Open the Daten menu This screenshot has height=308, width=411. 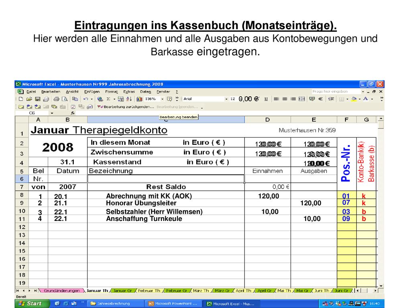145,92
